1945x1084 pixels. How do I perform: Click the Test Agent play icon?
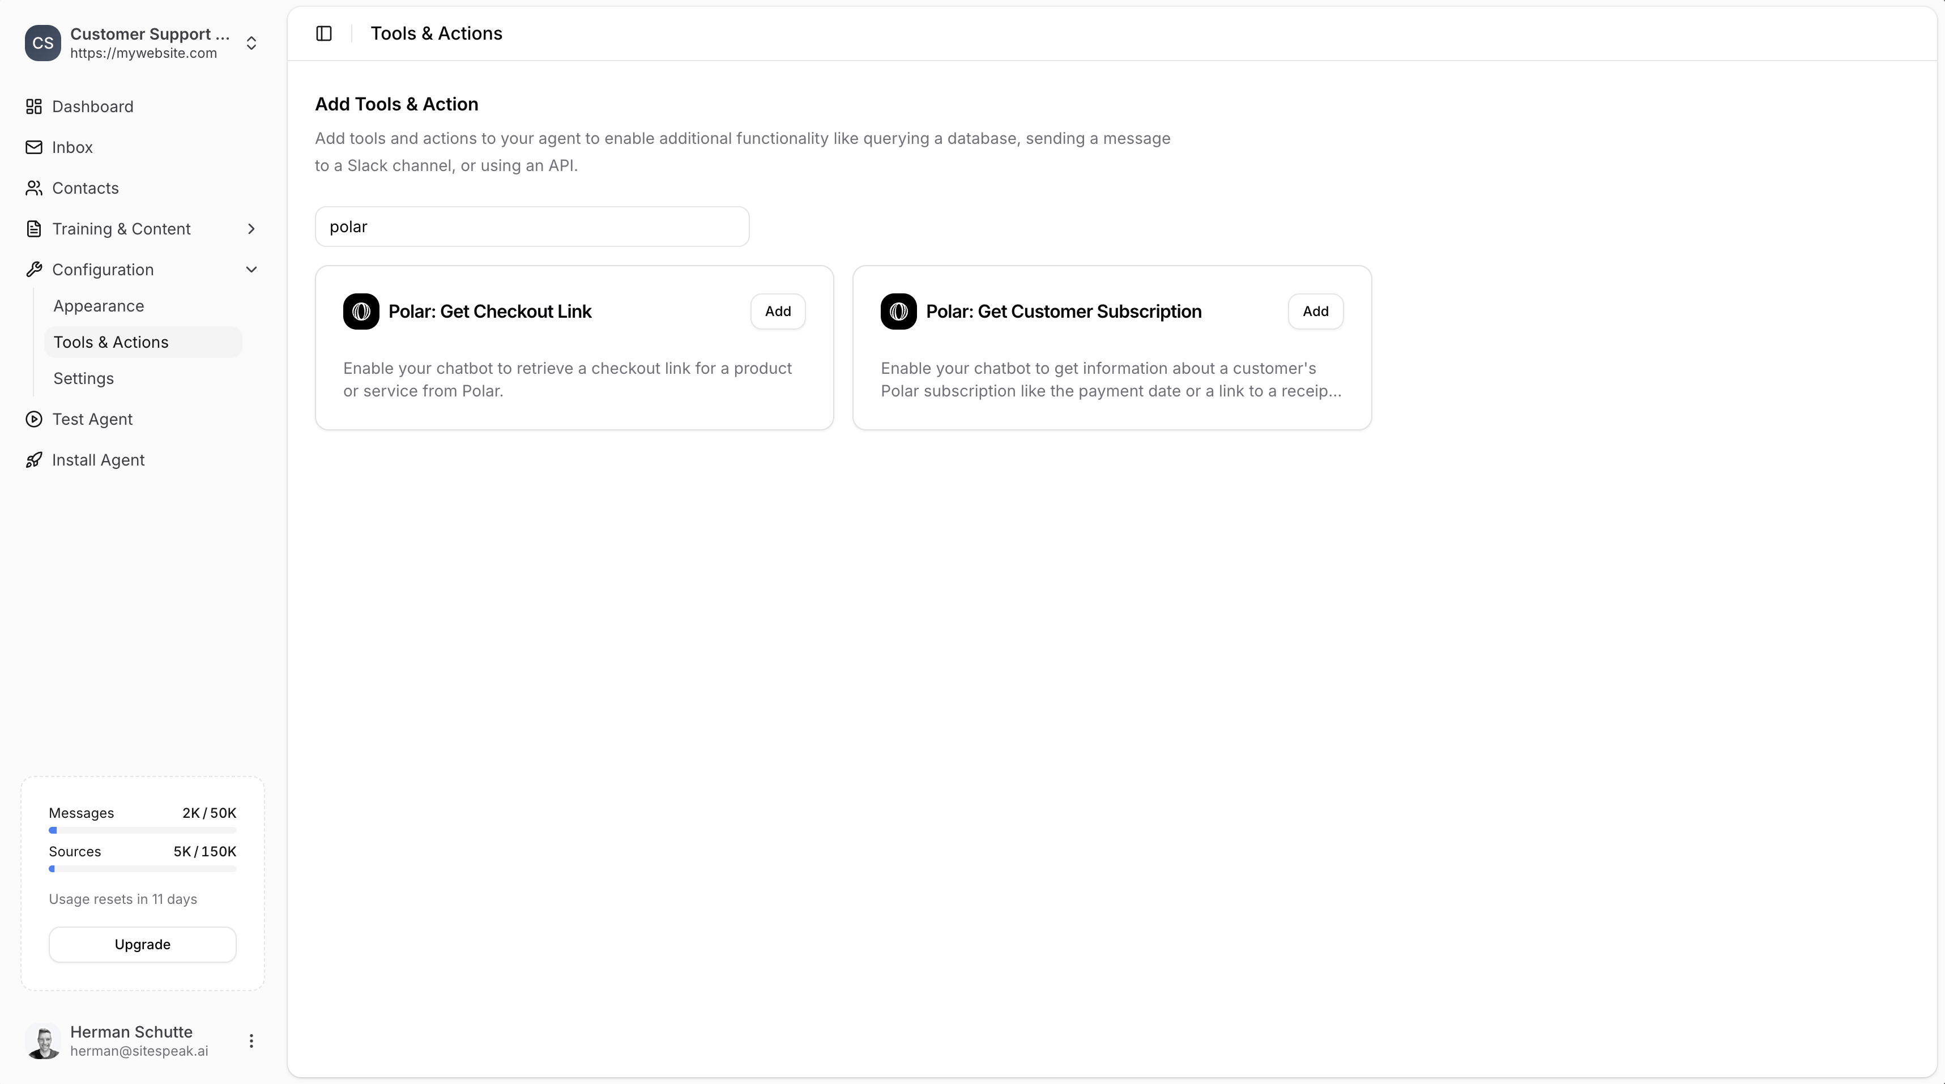point(33,419)
